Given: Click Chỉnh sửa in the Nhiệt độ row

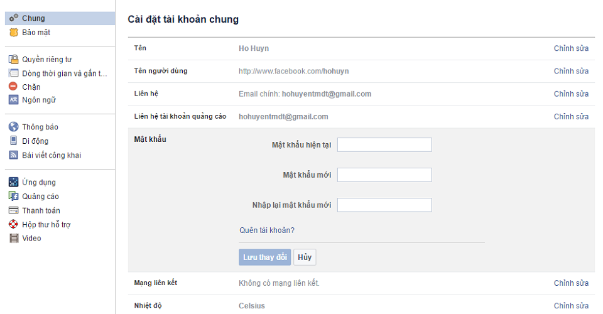Looking at the screenshot, I should click(x=571, y=306).
